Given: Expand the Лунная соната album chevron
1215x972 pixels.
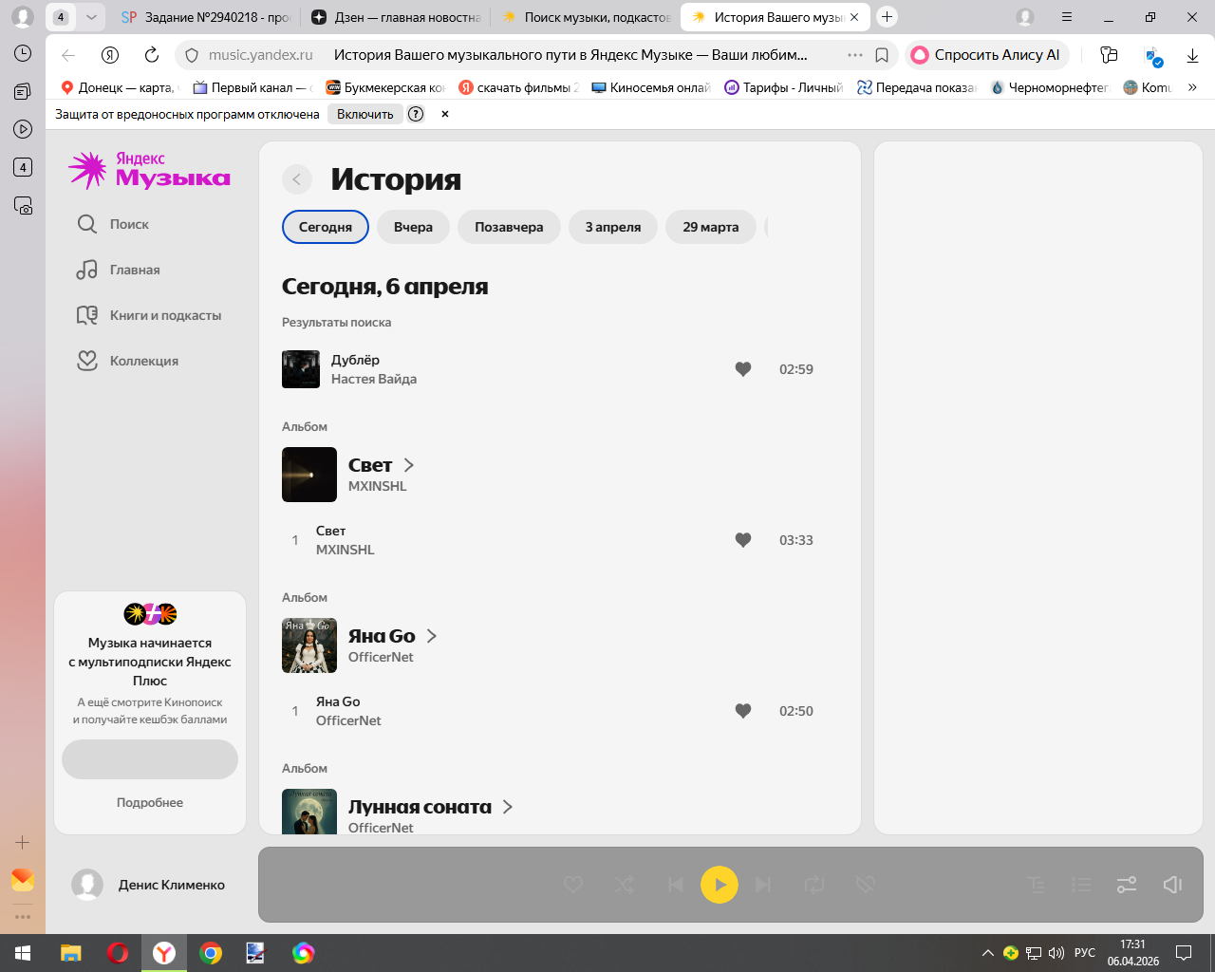Looking at the screenshot, I should pos(508,807).
